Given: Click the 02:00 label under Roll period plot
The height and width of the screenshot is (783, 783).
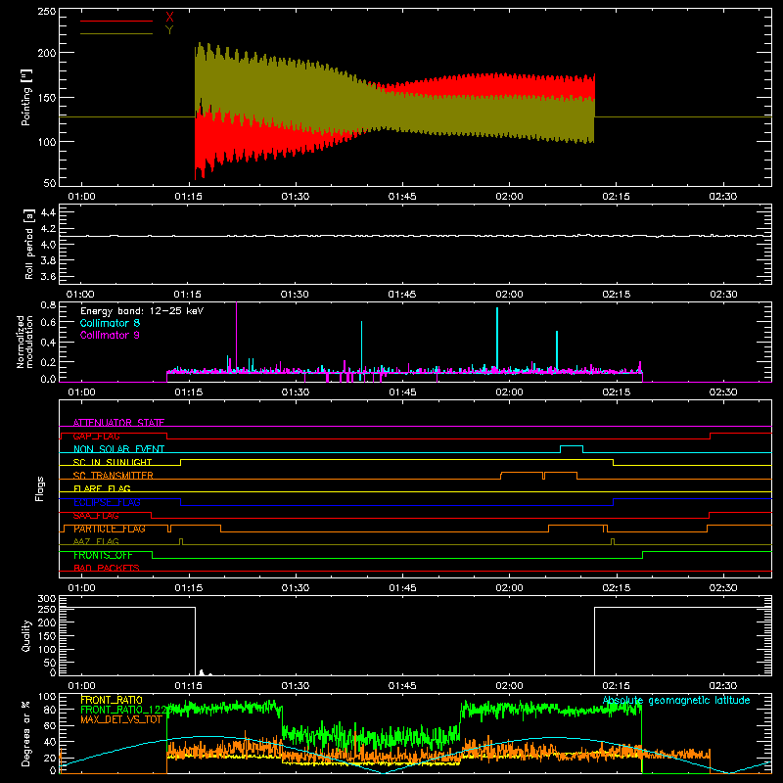Looking at the screenshot, I should click(509, 295).
